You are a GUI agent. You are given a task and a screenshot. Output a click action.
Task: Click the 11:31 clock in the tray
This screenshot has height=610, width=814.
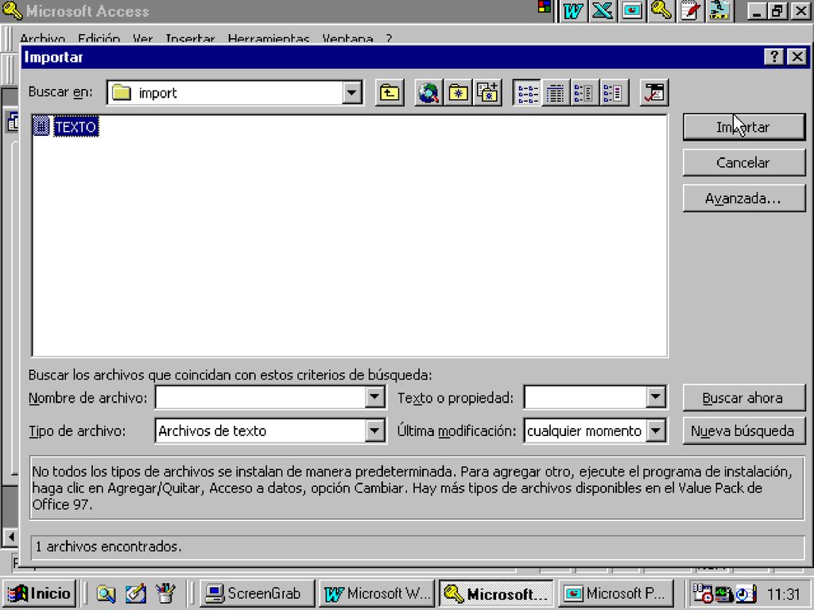click(783, 593)
